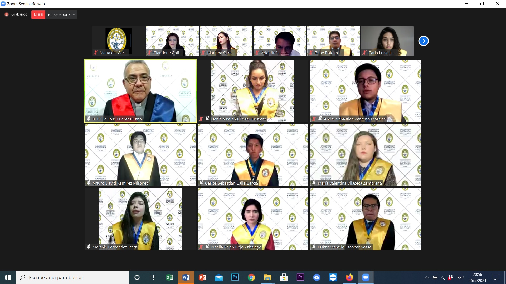Open Photoshop from the taskbar
This screenshot has width=506, height=284.
click(x=235, y=277)
